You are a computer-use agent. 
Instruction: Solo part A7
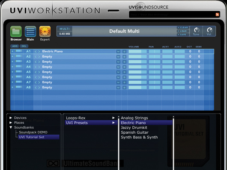tap(124, 82)
